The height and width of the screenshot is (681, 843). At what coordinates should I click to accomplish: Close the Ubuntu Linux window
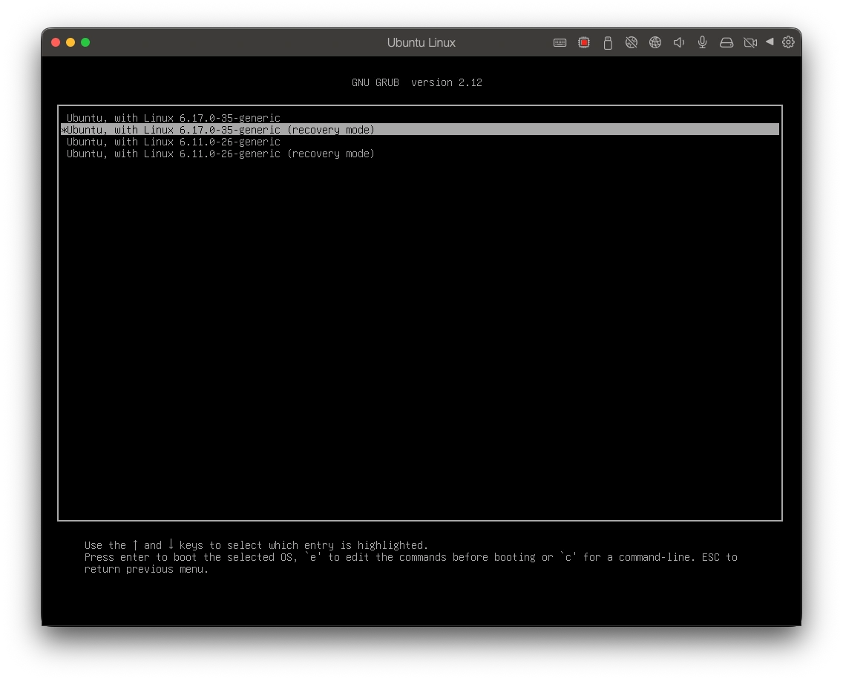pos(56,42)
